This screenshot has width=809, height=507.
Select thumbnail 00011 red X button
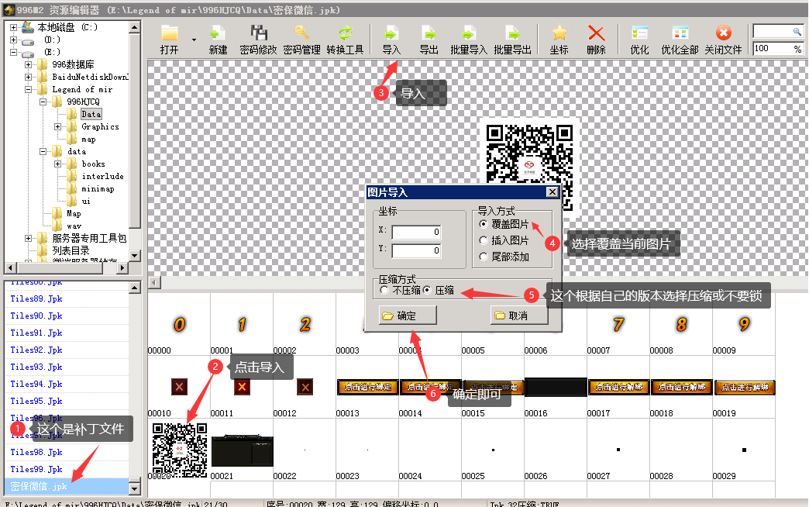[242, 387]
